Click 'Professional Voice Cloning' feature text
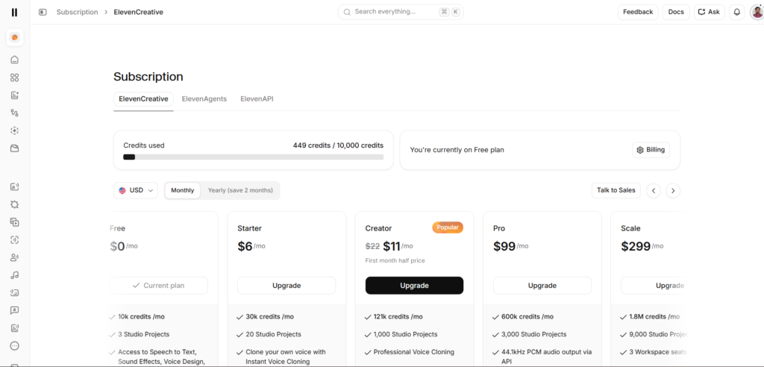 click(413, 352)
